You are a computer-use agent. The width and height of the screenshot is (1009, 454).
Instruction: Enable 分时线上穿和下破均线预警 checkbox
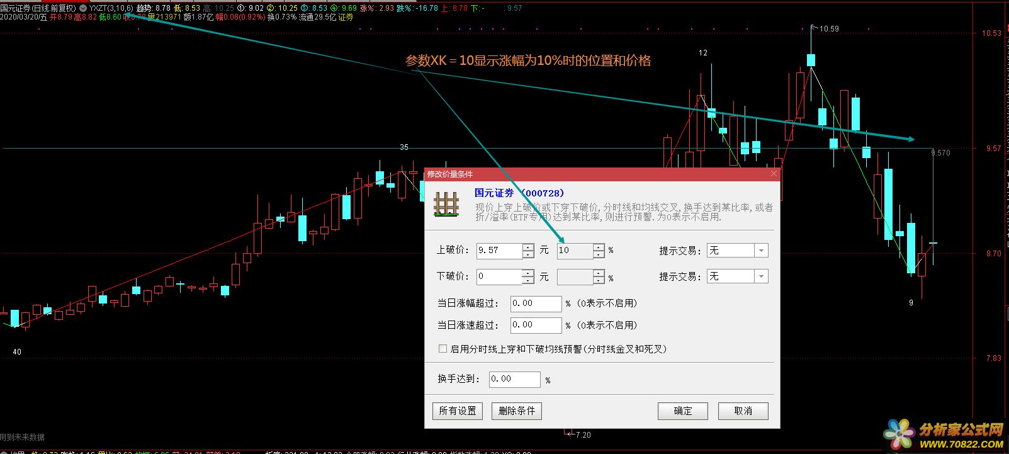point(442,349)
